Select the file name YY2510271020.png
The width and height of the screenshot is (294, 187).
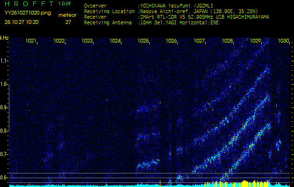point(28,13)
